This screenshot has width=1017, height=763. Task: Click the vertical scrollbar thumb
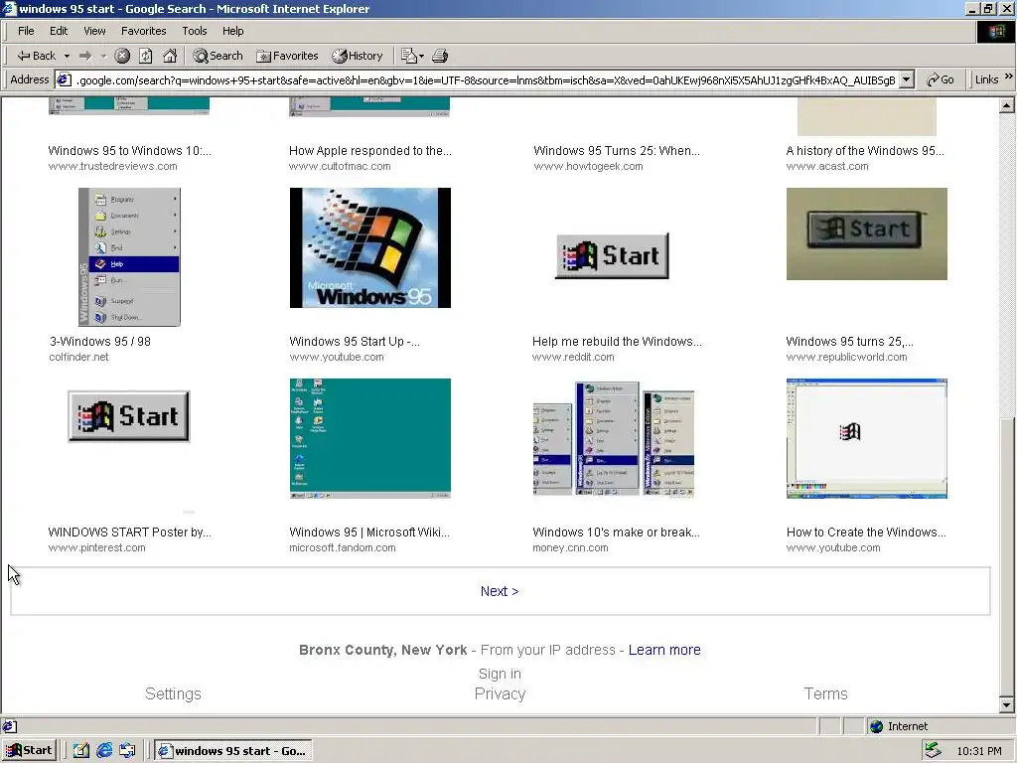1007,556
